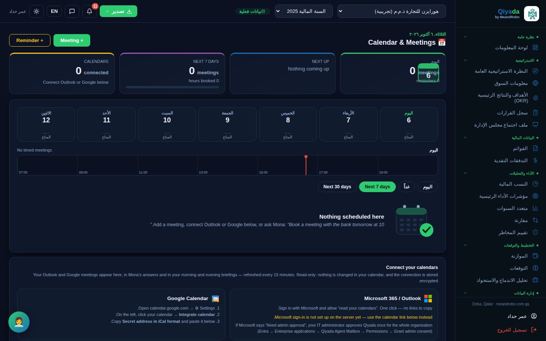
Task: Select the اليوم filter pill
Action: (x=428, y=187)
